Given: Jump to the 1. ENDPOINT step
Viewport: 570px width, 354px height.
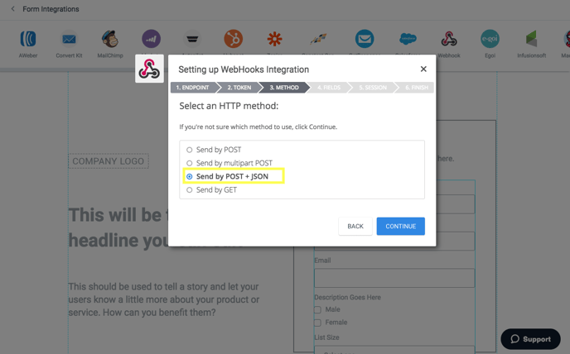Looking at the screenshot, I should (x=193, y=88).
